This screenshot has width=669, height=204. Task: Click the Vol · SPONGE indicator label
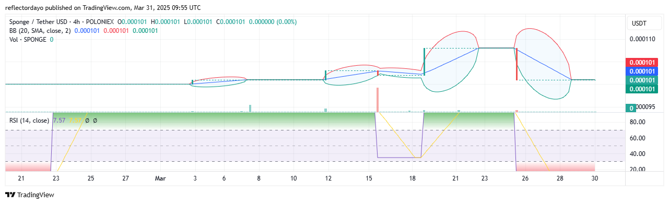pyautogui.click(x=28, y=40)
